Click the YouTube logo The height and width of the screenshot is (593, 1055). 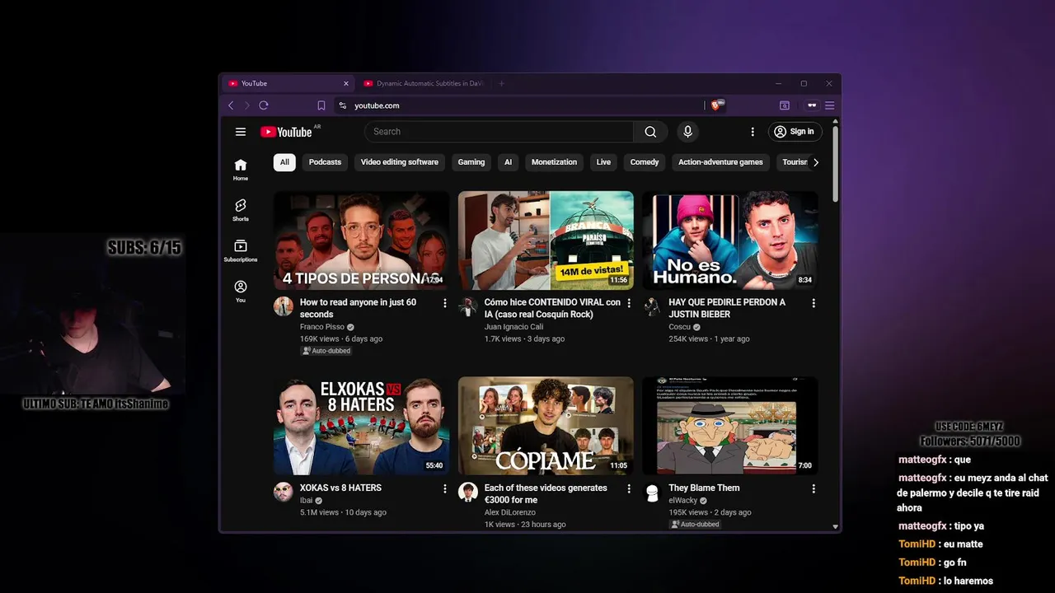[286, 132]
